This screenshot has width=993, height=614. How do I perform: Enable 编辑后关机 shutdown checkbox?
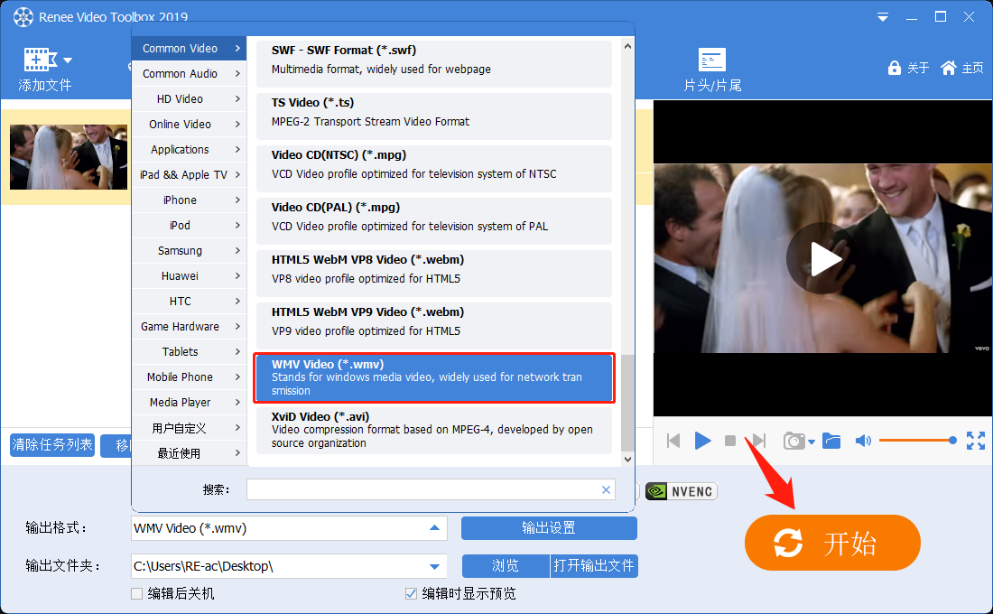click(137, 594)
